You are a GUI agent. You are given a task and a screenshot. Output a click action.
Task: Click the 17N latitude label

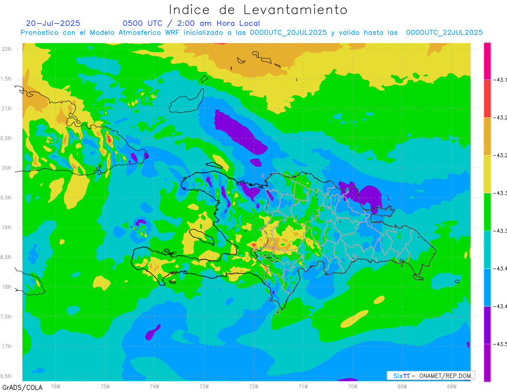tap(7, 346)
